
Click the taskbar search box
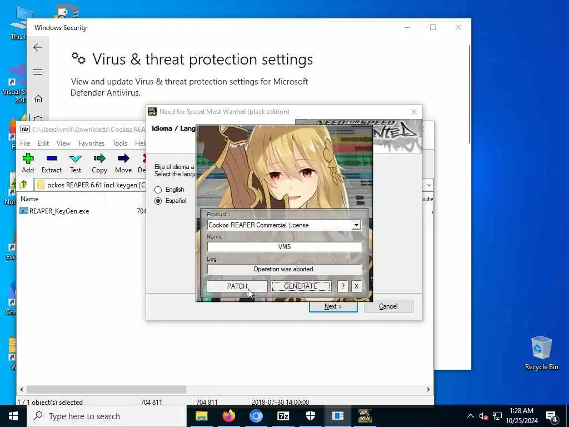(x=107, y=416)
